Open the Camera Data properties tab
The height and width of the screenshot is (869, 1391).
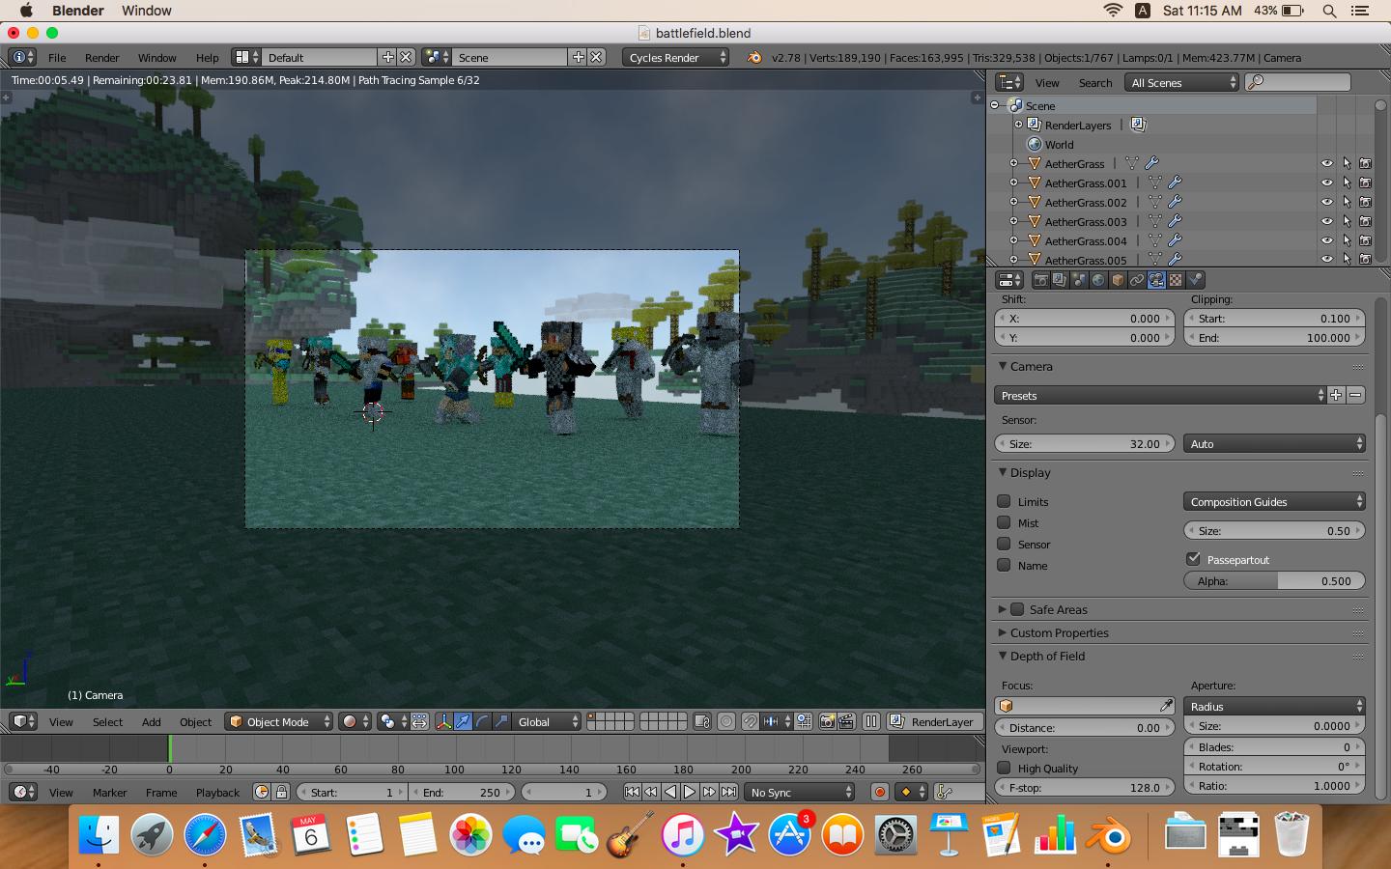1156,280
